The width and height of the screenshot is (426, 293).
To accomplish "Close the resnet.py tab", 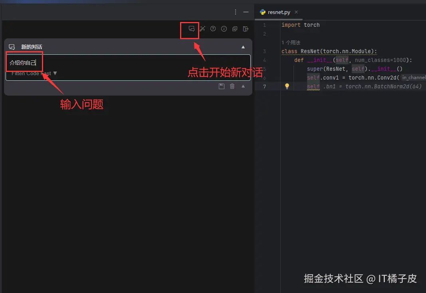I will tap(296, 12).
